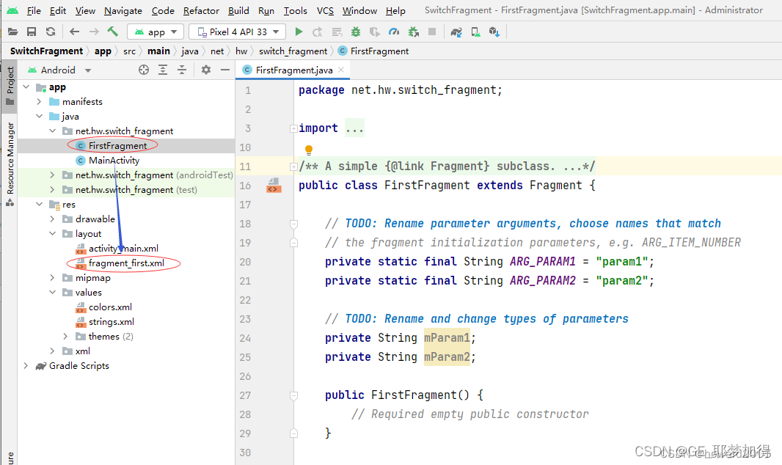
Task: Collapse the java folder
Action: 39,116
